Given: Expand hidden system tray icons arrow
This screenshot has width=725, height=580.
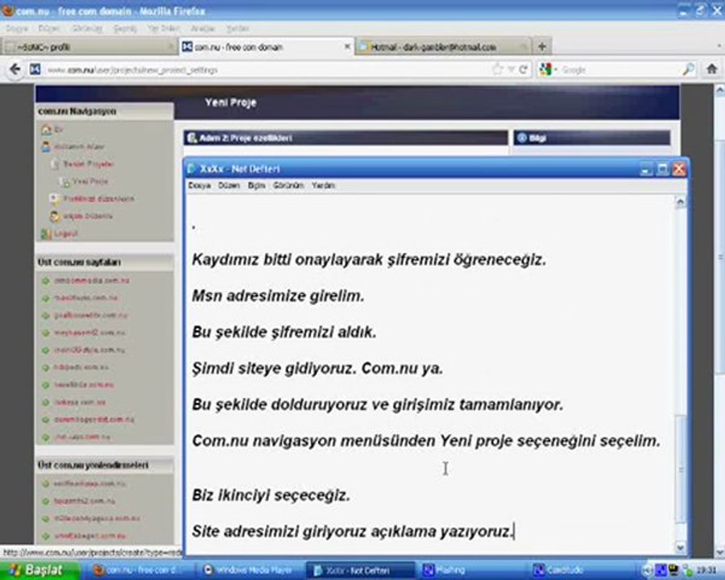Looking at the screenshot, I should 648,570.
